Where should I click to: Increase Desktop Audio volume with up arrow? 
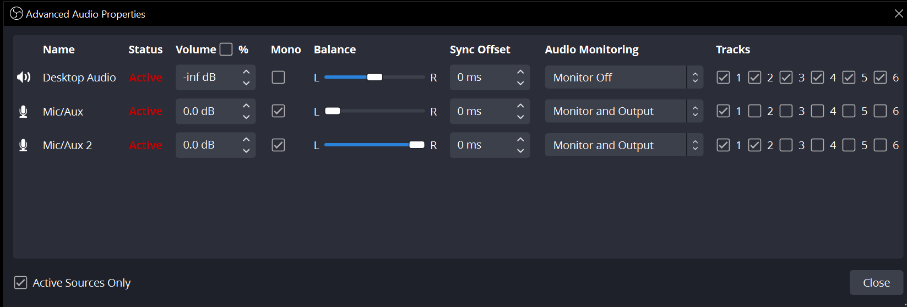246,72
